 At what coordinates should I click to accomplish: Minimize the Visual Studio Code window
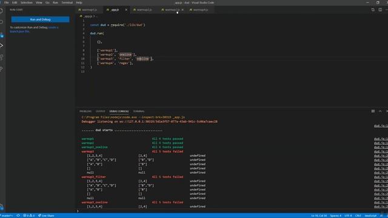367,2
